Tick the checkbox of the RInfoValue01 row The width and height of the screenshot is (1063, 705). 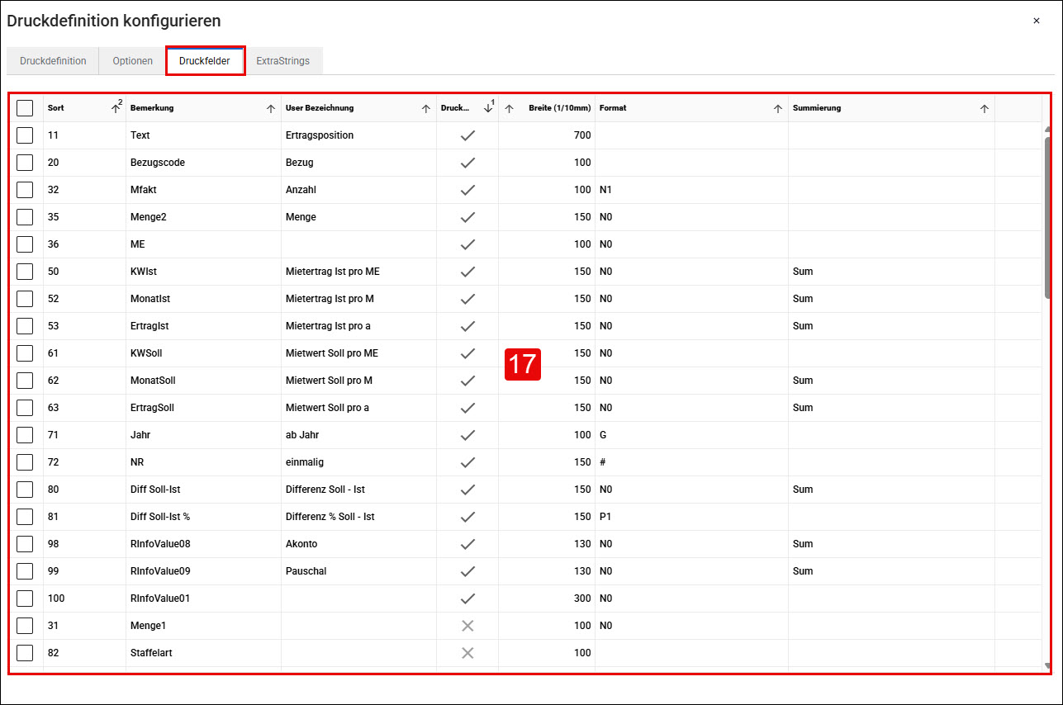(x=25, y=599)
